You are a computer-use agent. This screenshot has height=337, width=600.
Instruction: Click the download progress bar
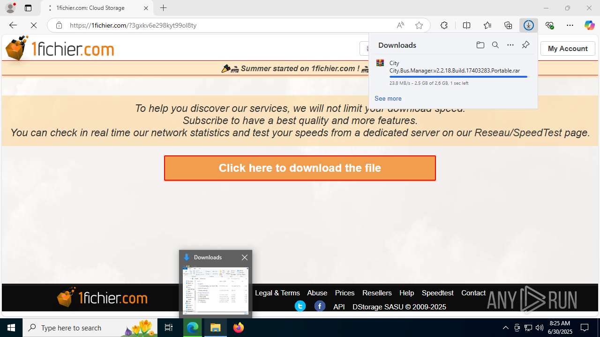tap(458, 77)
